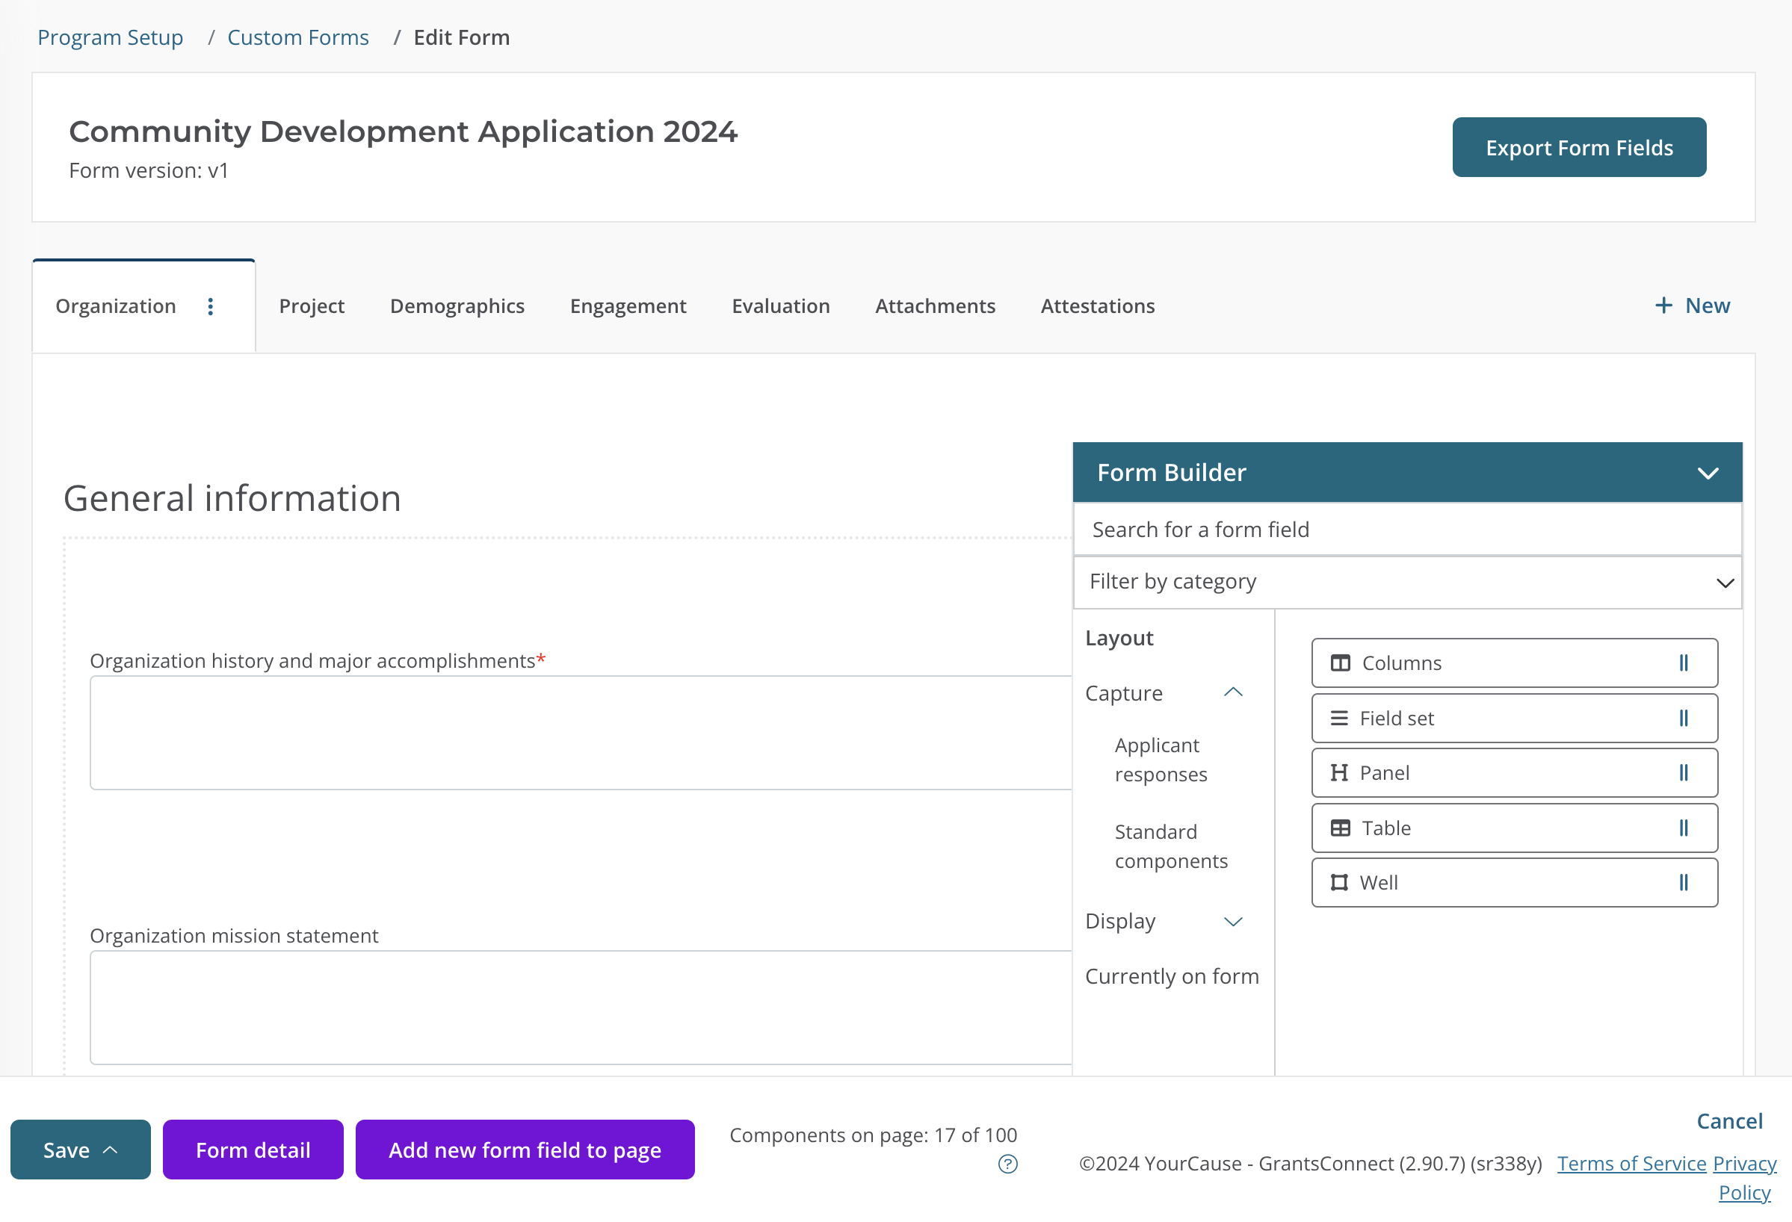Screen dimensions: 1792x1222
Task: Click the Field set component icon
Action: [1339, 717]
